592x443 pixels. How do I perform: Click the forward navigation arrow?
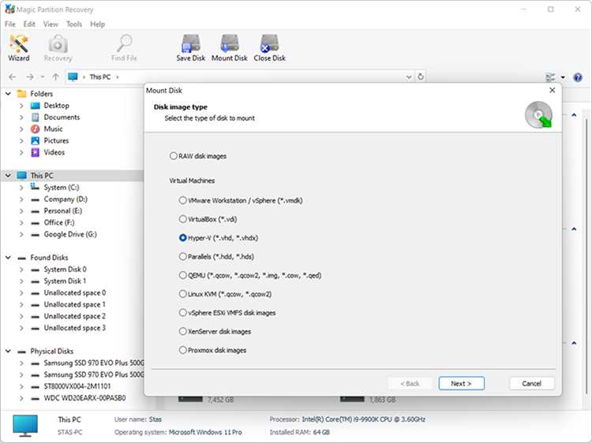(x=30, y=77)
